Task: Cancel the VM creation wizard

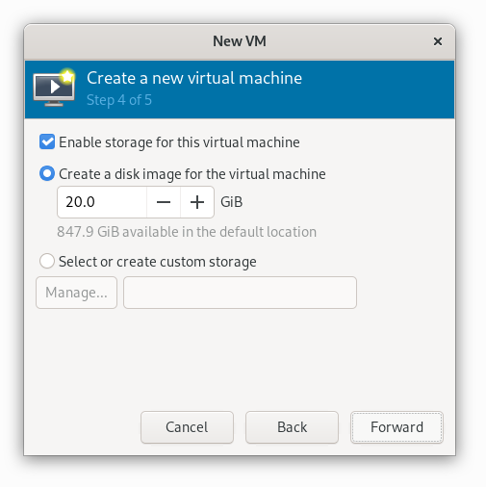Action: [x=187, y=427]
